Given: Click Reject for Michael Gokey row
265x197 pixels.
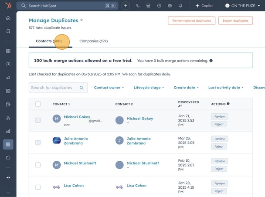Looking at the screenshot, I should [219, 124].
